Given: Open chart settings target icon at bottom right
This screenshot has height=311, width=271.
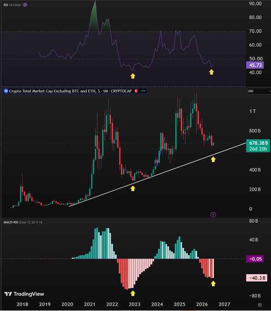Looking at the screenshot, I should tap(260, 305).
